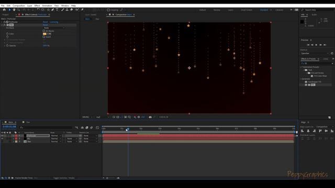Click the Fill Color swatch
335x188 pixels.
tap(44, 34)
